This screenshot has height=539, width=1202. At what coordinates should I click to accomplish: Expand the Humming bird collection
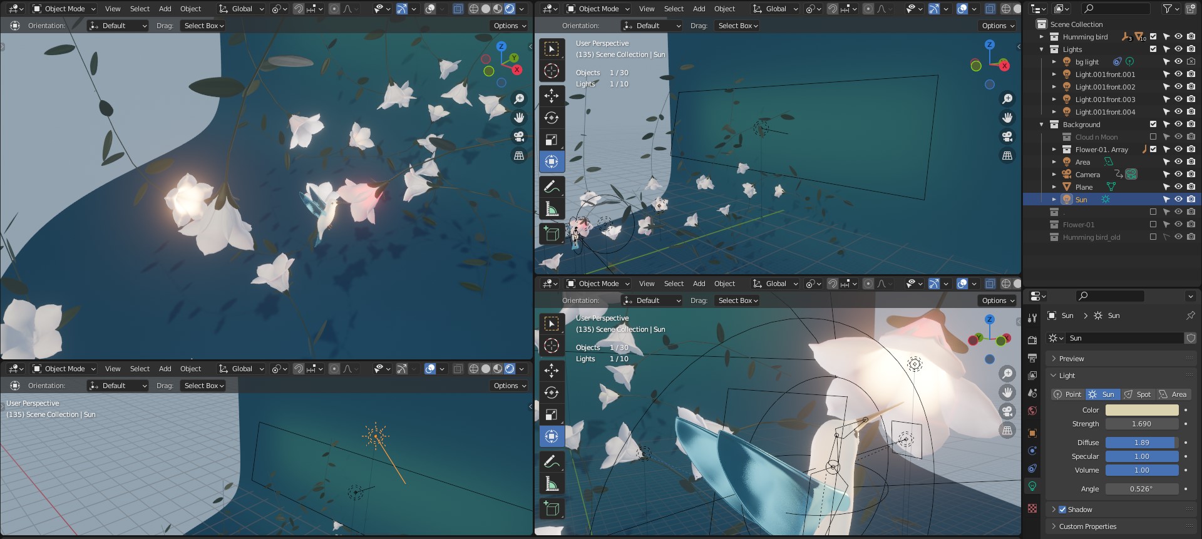(x=1042, y=36)
